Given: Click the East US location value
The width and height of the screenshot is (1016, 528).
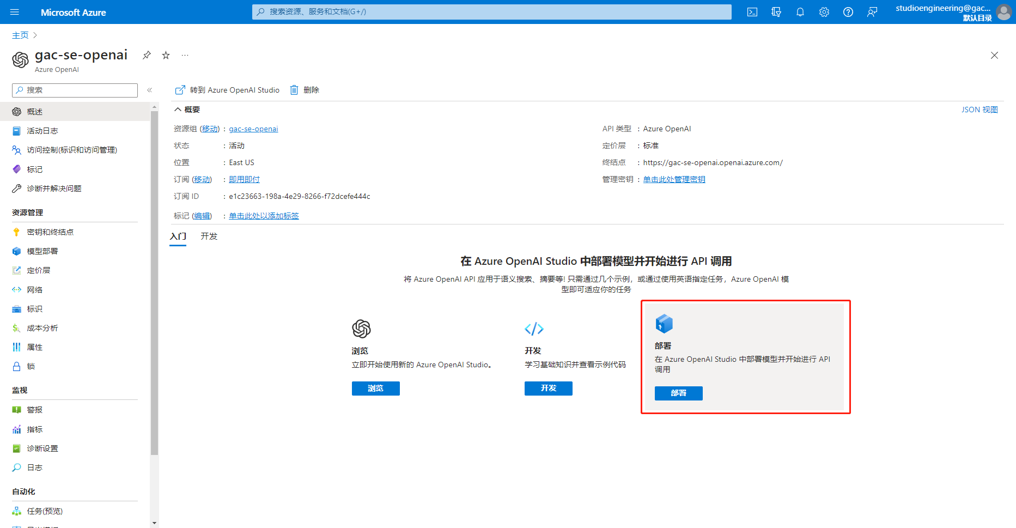Looking at the screenshot, I should coord(241,163).
